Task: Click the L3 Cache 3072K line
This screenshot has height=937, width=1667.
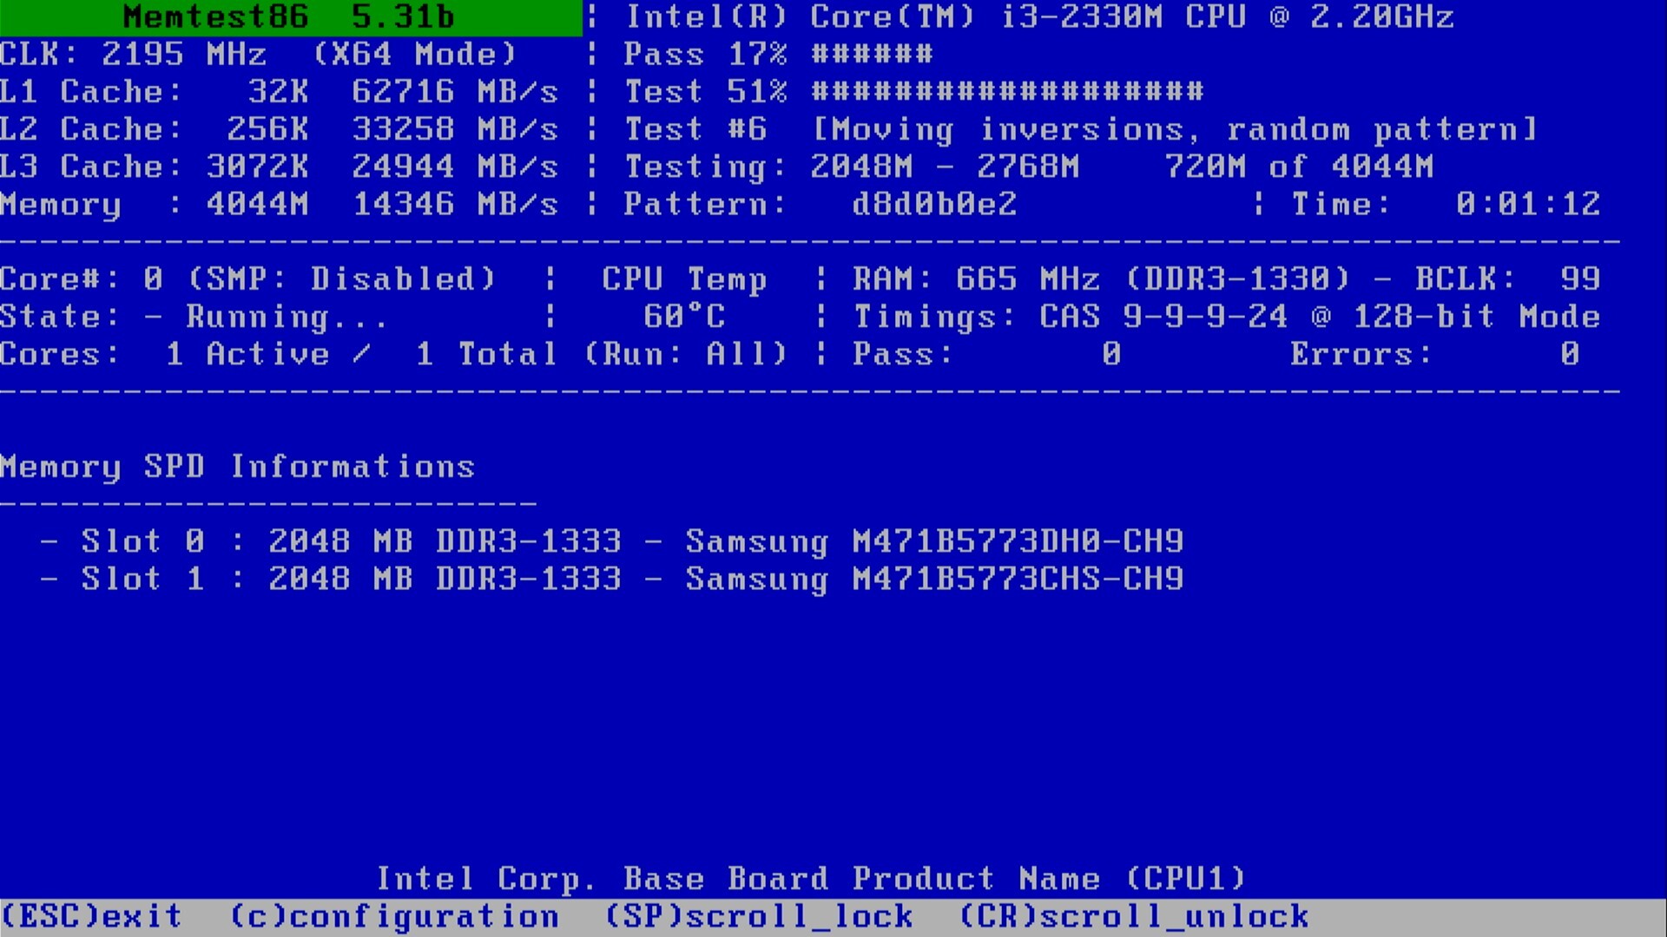Action: pos(278,167)
